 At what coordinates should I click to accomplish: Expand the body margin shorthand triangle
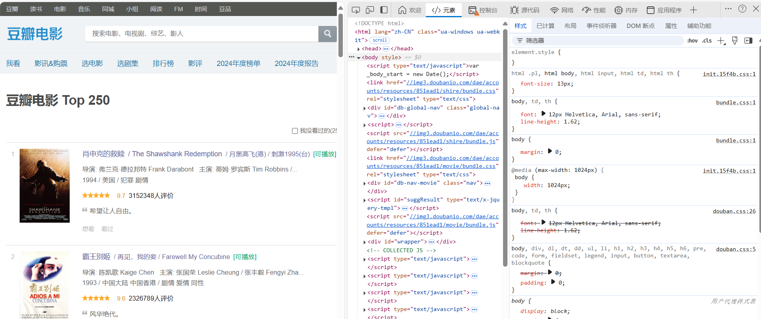(550, 152)
